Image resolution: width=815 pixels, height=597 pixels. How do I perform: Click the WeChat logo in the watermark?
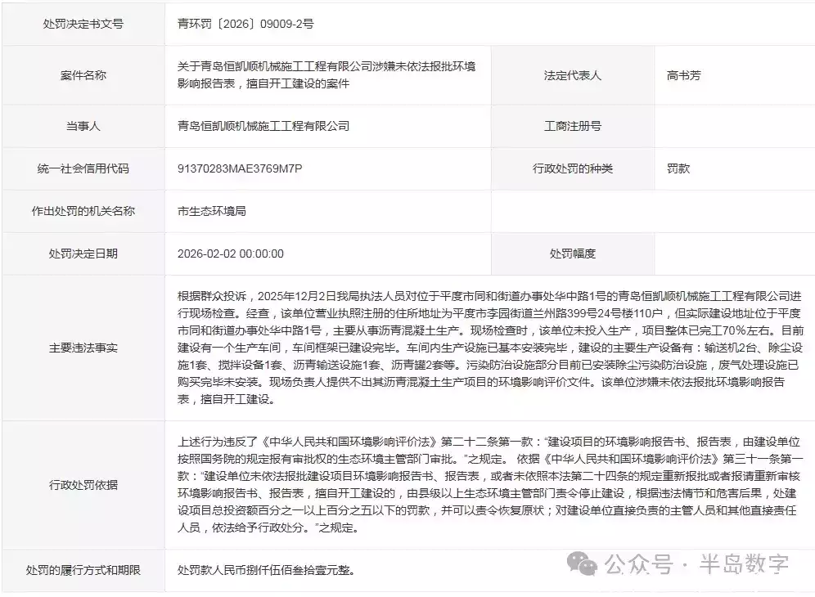(x=584, y=563)
